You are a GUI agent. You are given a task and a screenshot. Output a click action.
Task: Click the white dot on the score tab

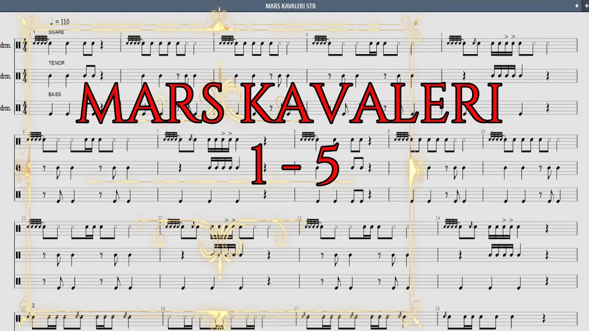(577, 6)
